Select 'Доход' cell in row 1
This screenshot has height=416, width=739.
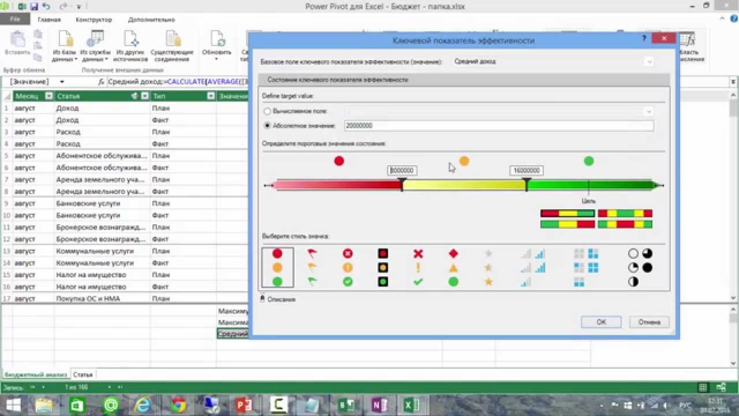point(102,108)
